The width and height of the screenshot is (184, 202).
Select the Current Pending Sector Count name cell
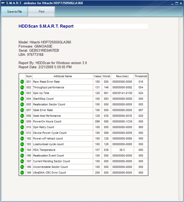coord(63,161)
